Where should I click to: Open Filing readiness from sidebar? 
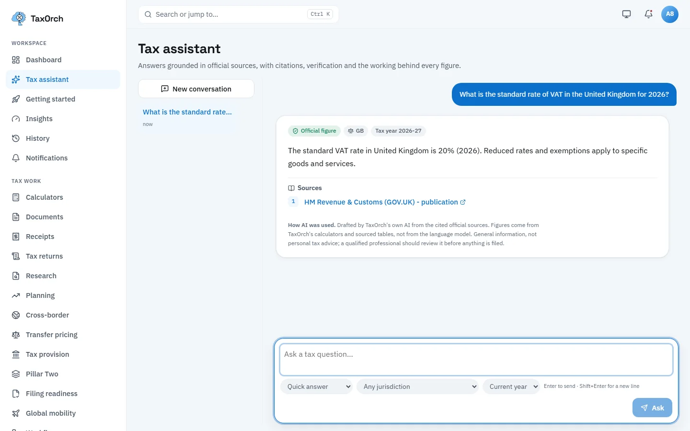click(63, 394)
